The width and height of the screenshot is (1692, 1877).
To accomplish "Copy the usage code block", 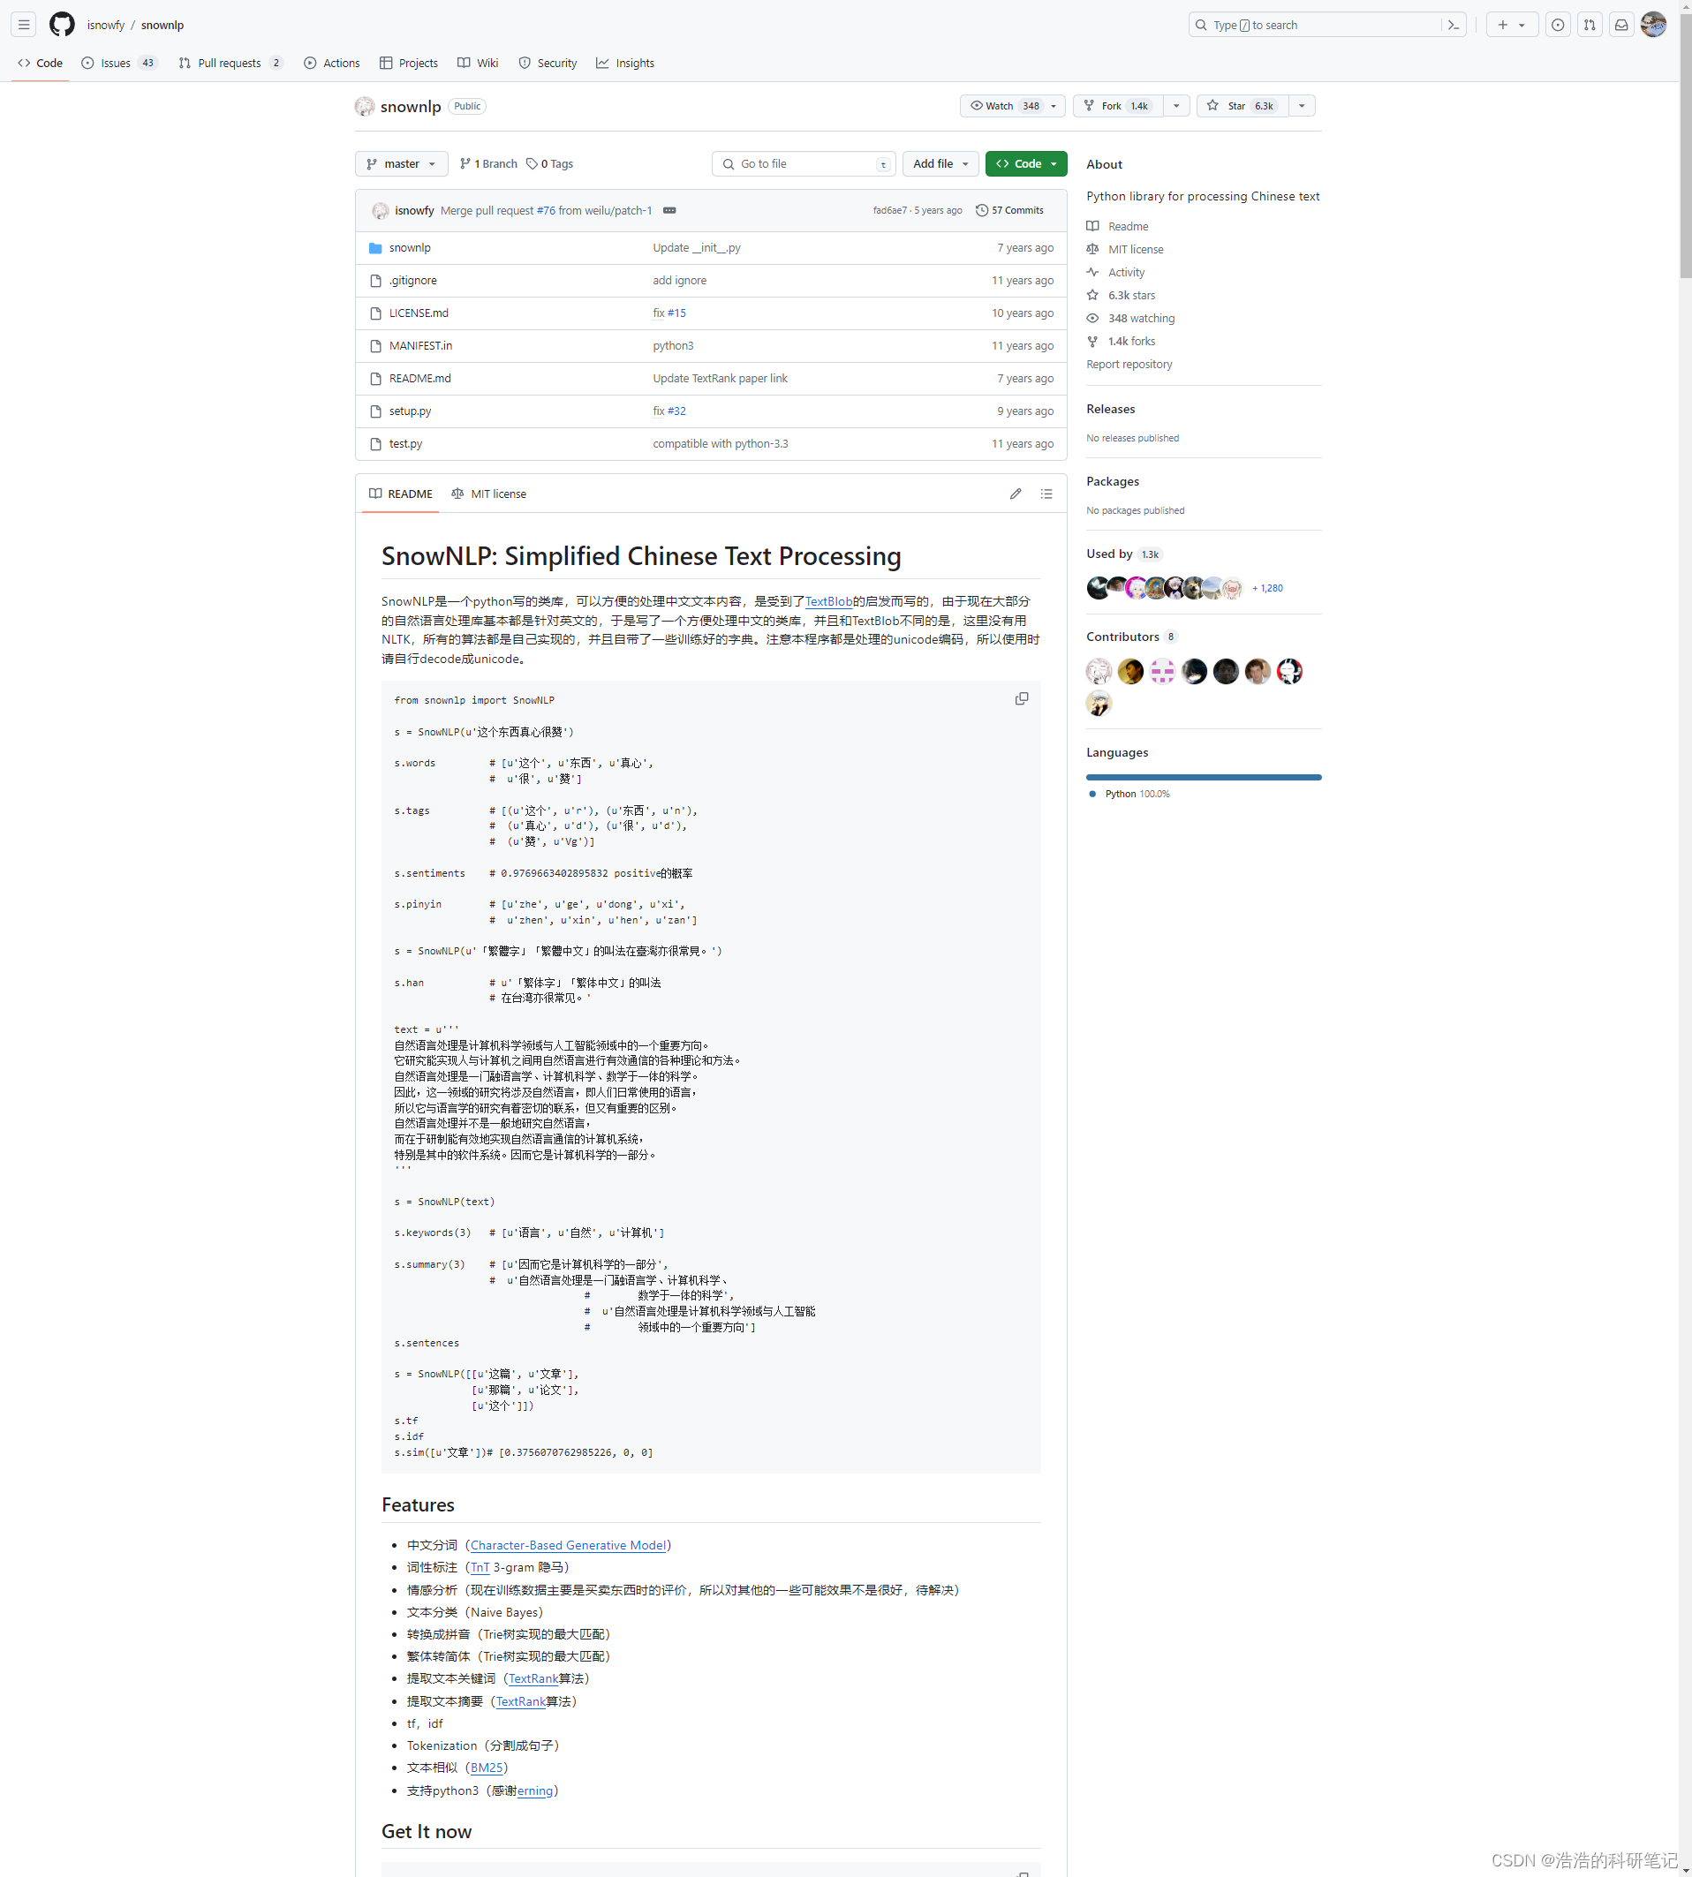I will pos(1022,698).
